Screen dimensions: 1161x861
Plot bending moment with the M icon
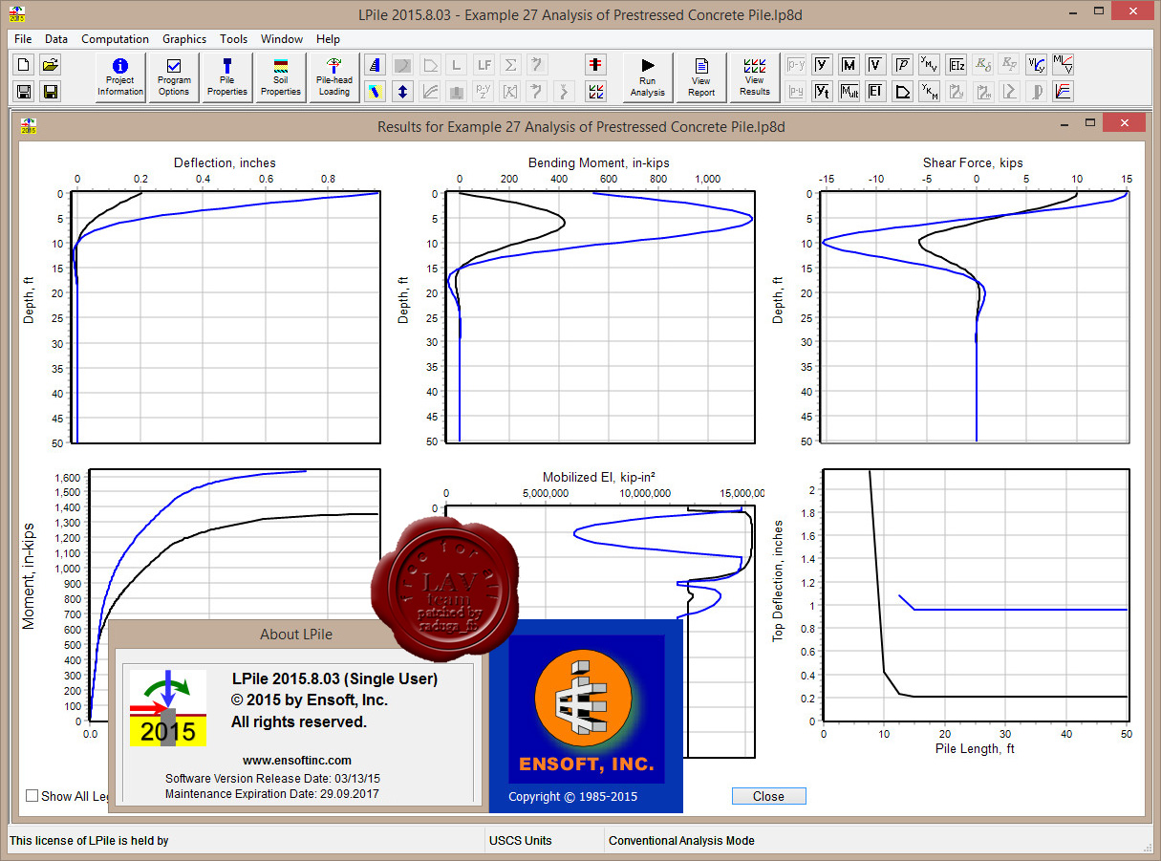(849, 65)
